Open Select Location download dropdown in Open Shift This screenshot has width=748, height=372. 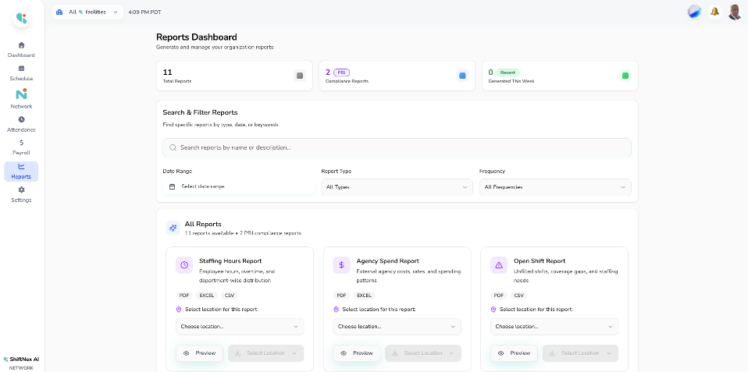(x=581, y=353)
